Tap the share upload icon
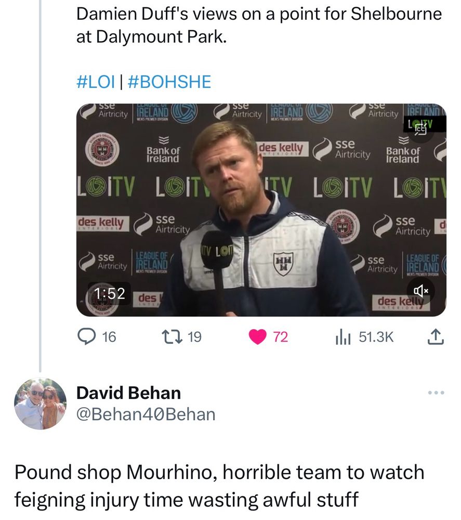The width and height of the screenshot is (461, 520). click(436, 336)
